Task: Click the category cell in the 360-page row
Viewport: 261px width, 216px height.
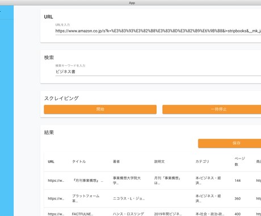Action: 208,198
